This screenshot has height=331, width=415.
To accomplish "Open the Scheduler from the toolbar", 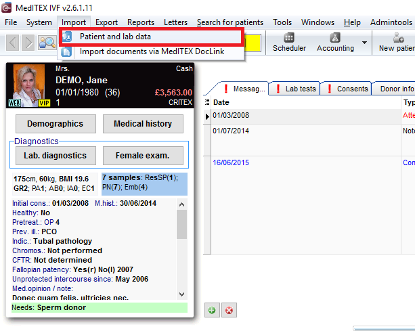I will point(289,43).
